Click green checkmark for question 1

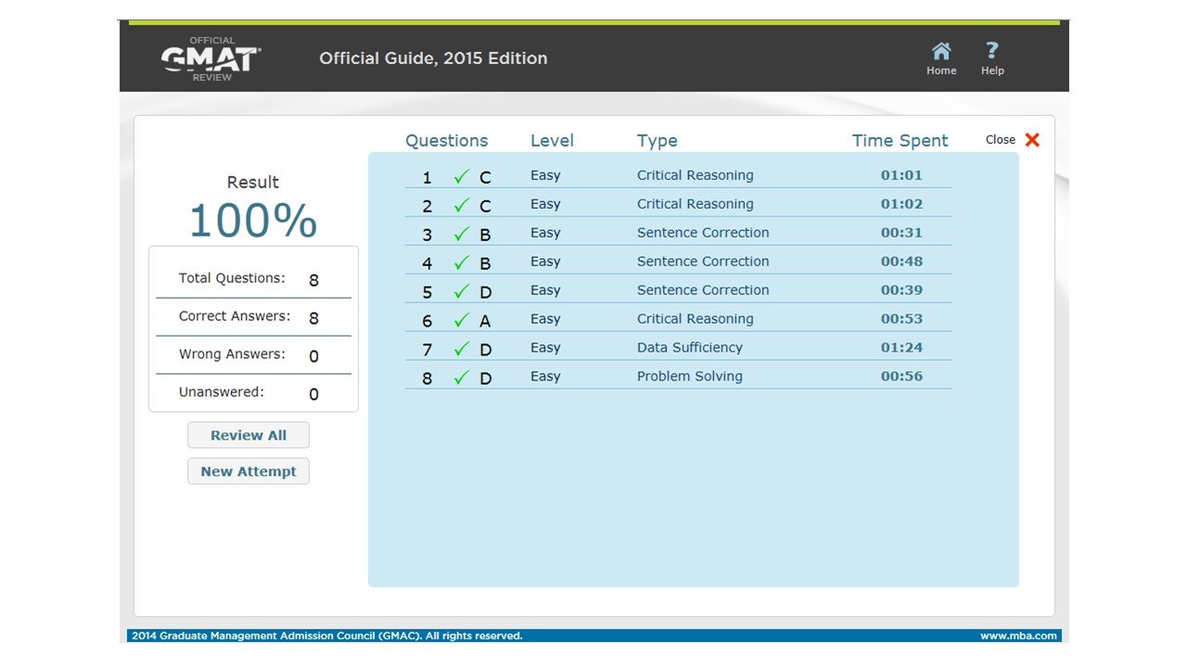(462, 176)
